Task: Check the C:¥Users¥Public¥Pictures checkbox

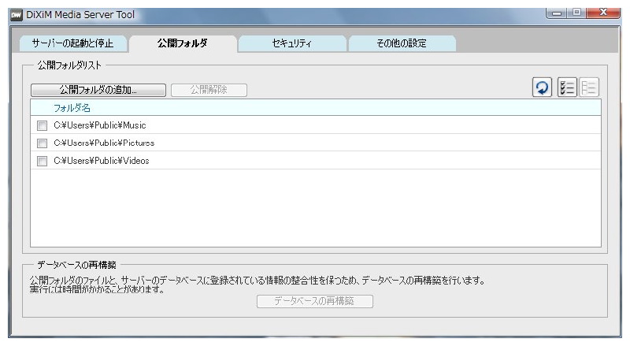Action: point(42,143)
